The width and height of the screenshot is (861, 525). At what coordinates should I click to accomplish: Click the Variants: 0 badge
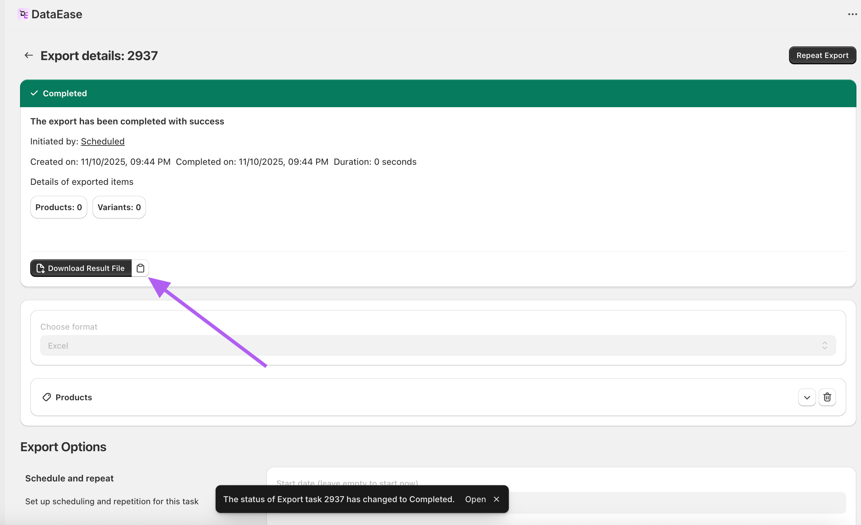point(119,207)
